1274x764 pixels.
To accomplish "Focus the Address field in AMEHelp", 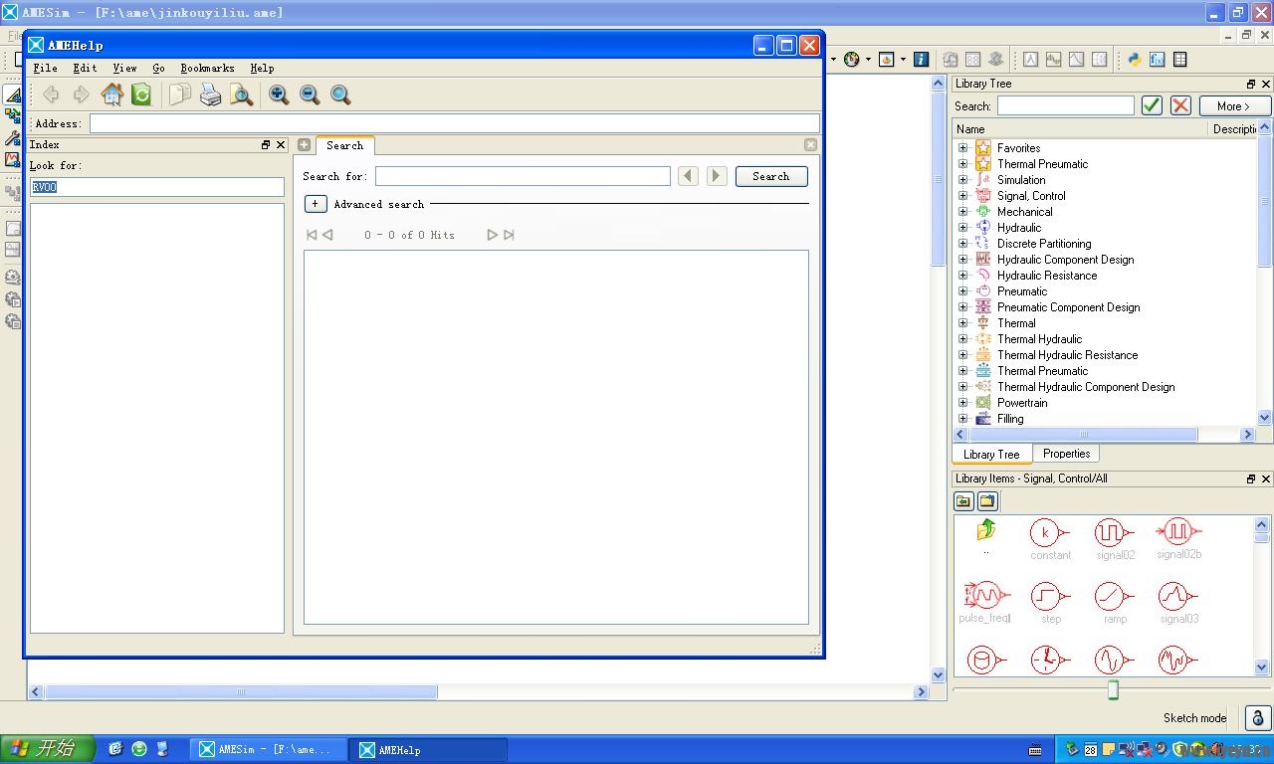I will [454, 123].
